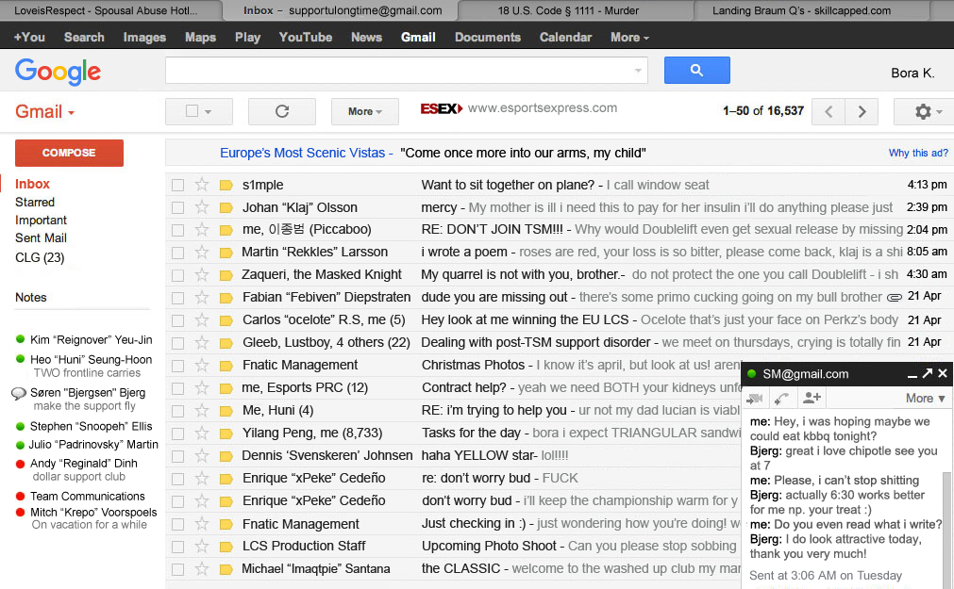Open Calendar from the top navigation bar

pos(565,37)
